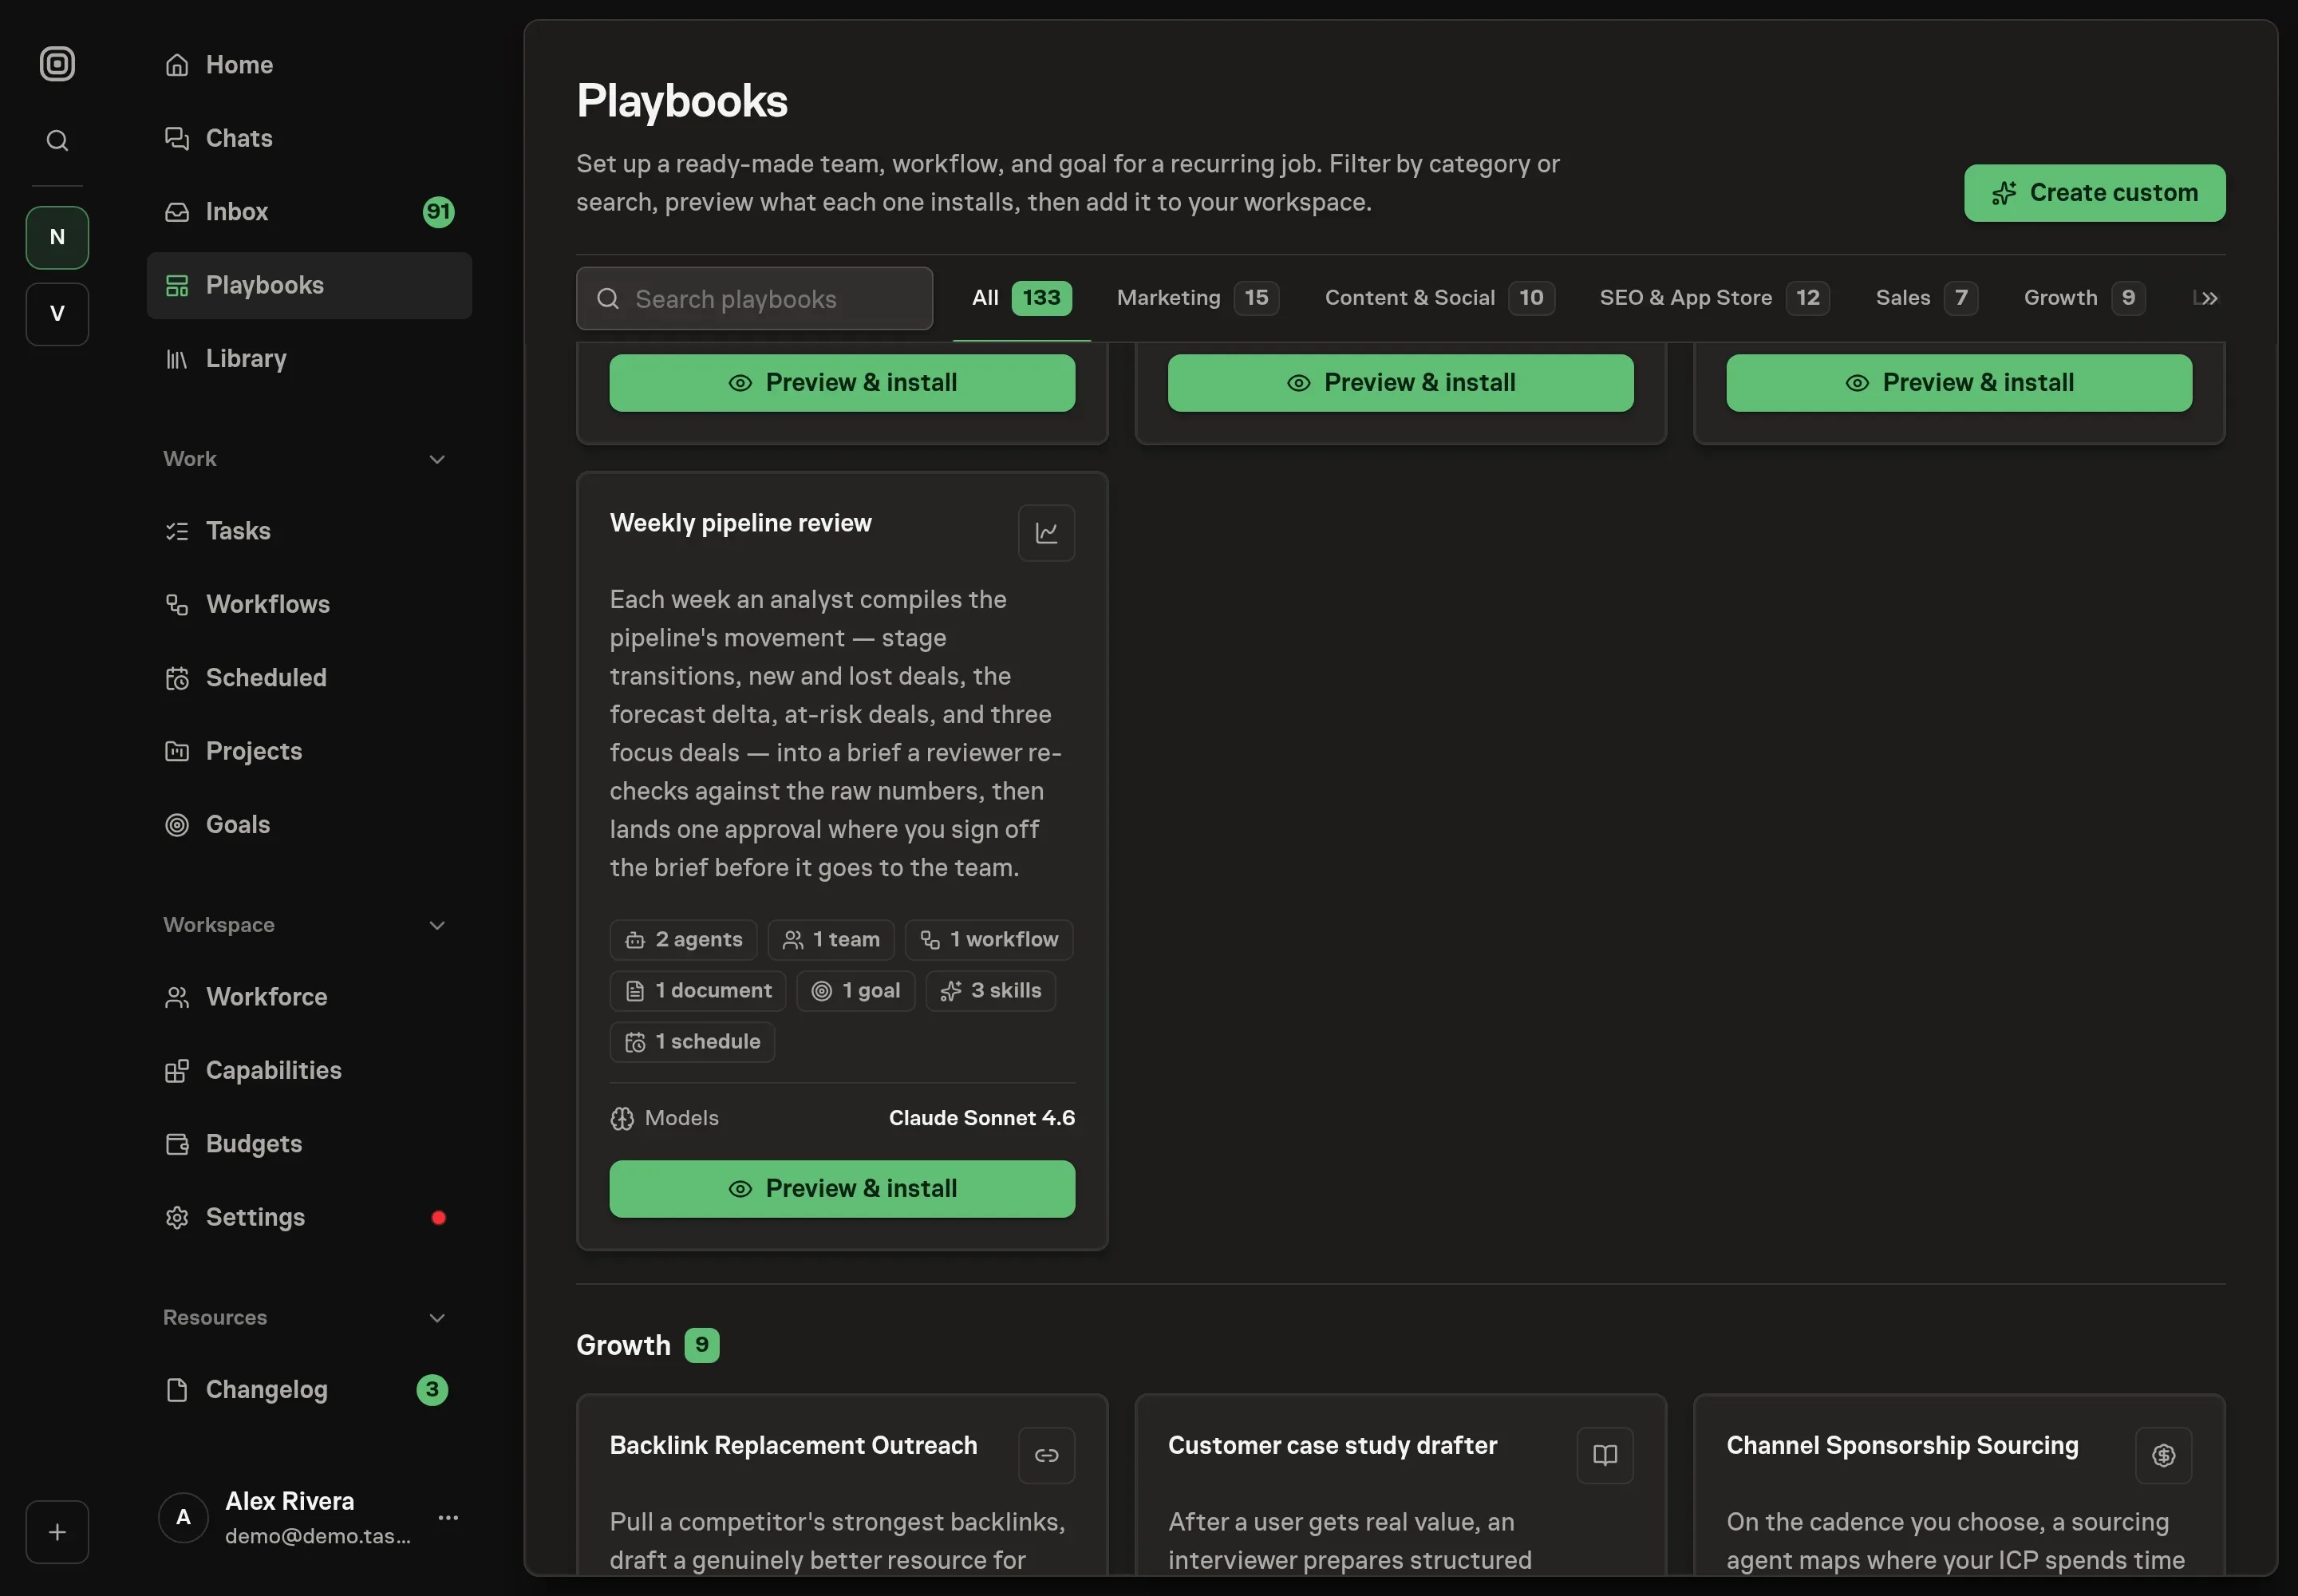Click the book icon on Customer case study drafter
The width and height of the screenshot is (2298, 1596).
click(1604, 1456)
